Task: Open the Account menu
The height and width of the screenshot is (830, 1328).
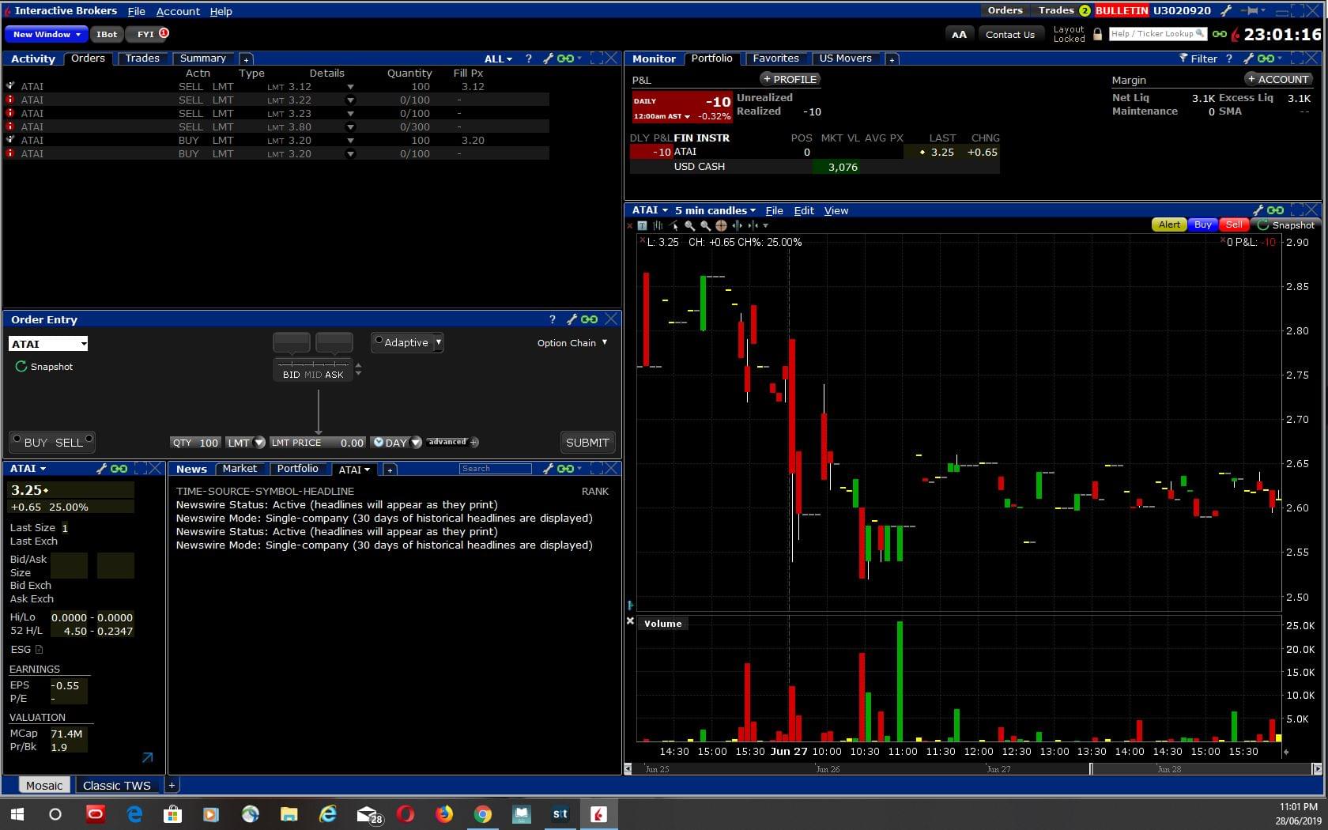Action: point(178,11)
